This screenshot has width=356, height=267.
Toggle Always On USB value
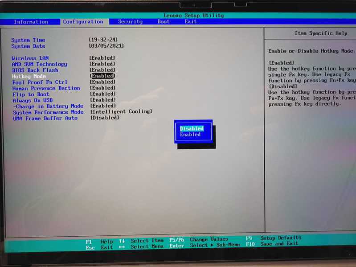(x=103, y=100)
